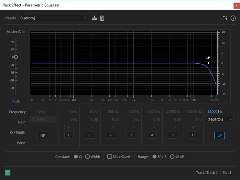Viewport: 240px width, 180px height.
Task: Click the L band 40 Hz frequency
Action: point(73,111)
